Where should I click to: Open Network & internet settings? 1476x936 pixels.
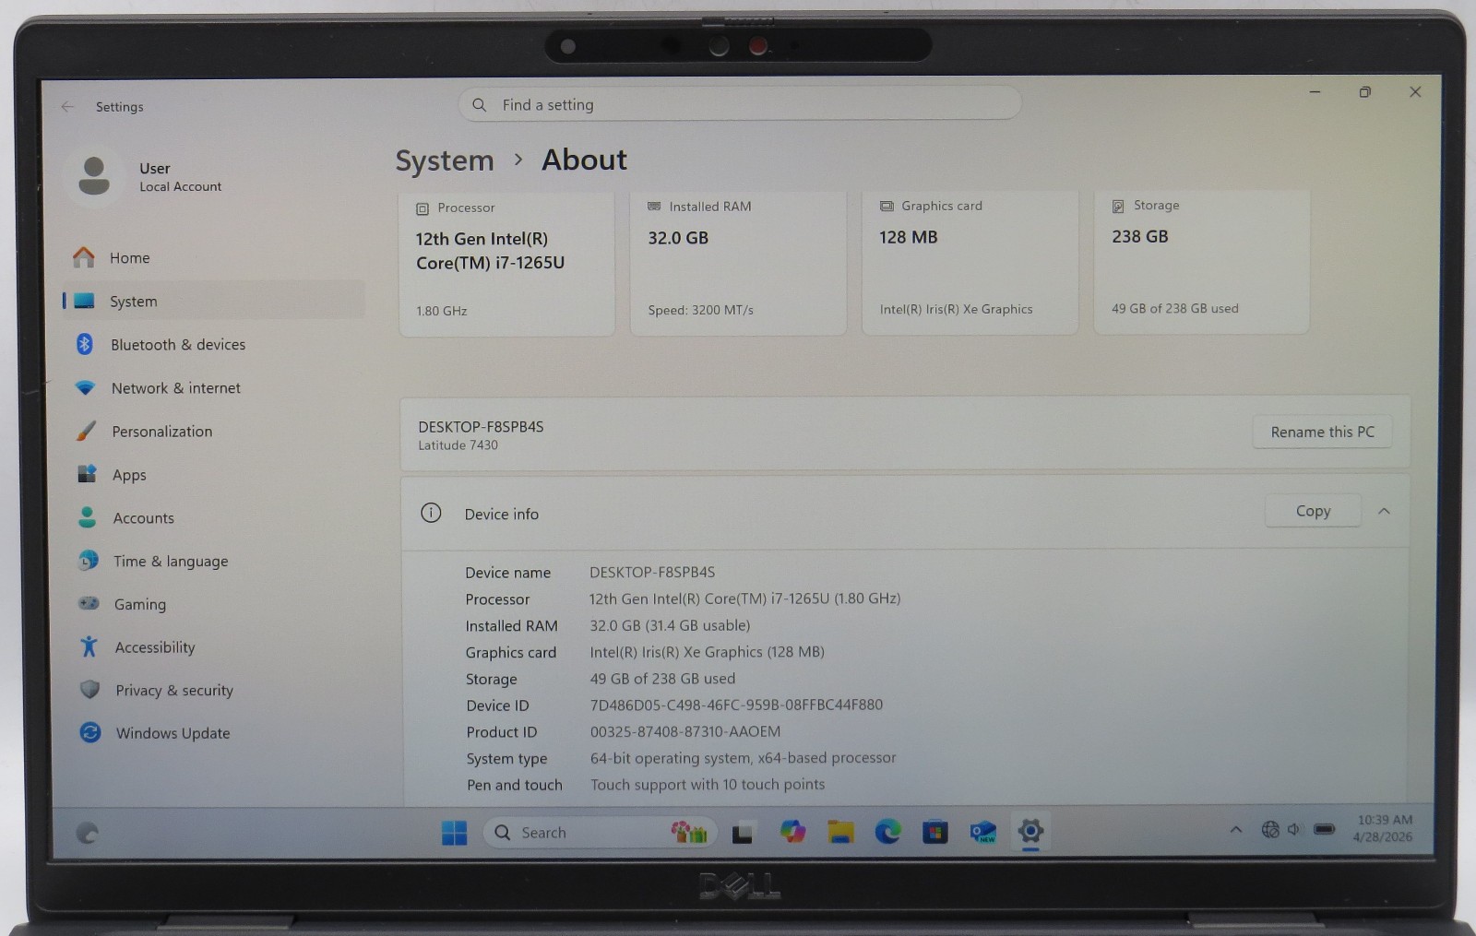[214, 388]
